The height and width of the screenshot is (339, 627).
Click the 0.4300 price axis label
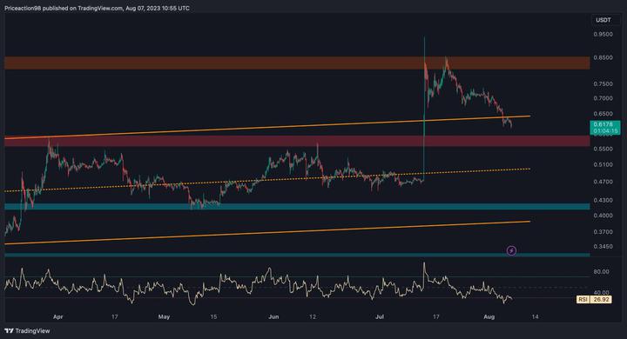(603, 200)
